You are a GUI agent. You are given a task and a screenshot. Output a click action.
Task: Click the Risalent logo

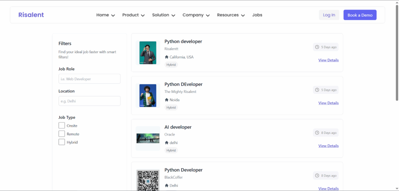[31, 15]
